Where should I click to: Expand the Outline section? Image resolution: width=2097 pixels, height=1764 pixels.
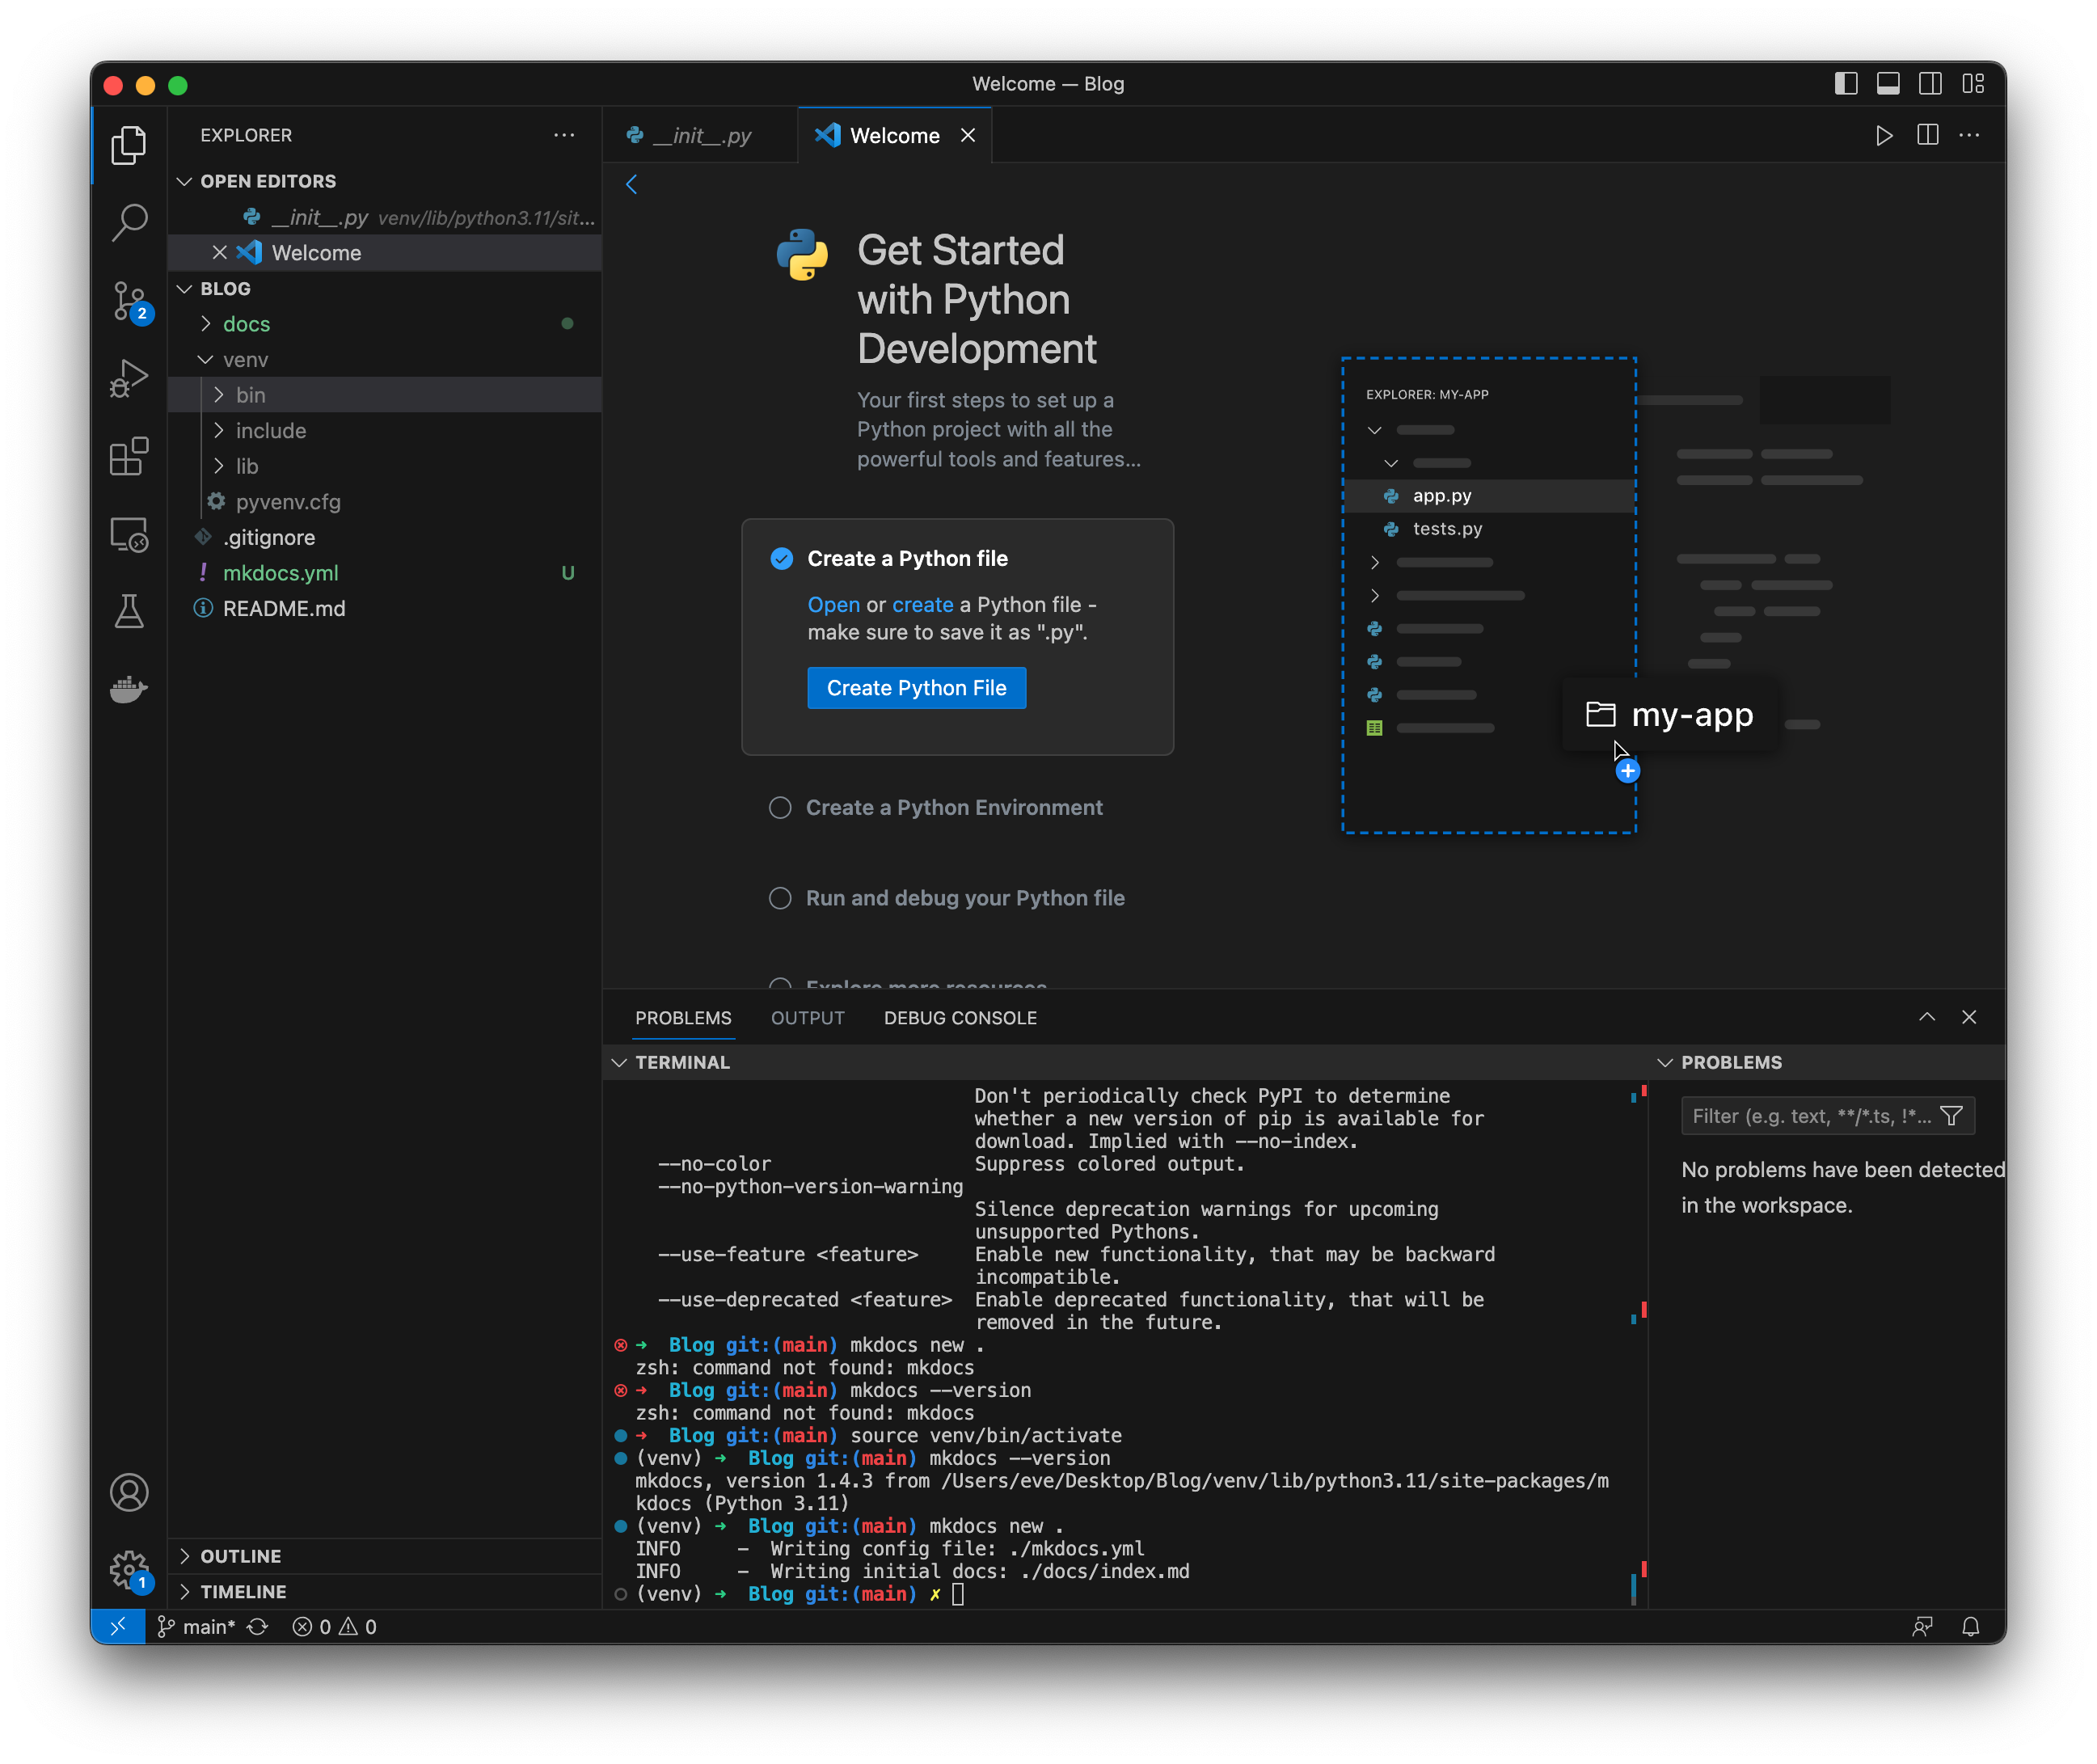pos(385,1556)
